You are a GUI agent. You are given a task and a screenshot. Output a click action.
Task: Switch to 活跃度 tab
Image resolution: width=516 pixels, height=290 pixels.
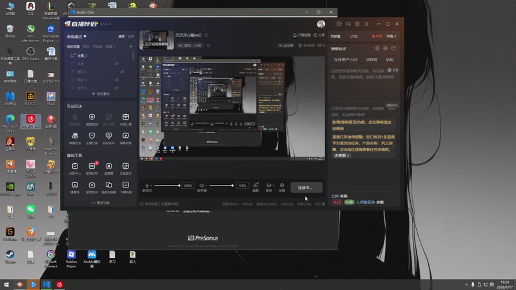pos(372,60)
